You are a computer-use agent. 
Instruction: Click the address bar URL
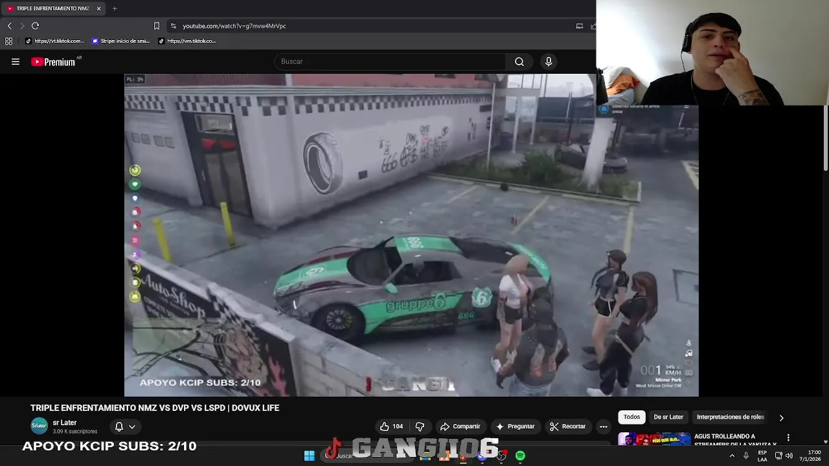click(234, 26)
